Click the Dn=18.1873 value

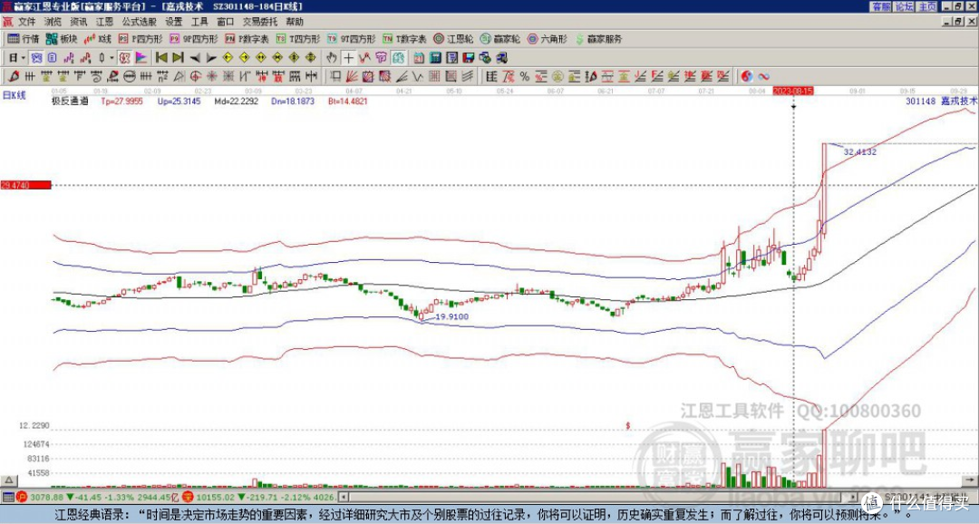pyautogui.click(x=293, y=102)
